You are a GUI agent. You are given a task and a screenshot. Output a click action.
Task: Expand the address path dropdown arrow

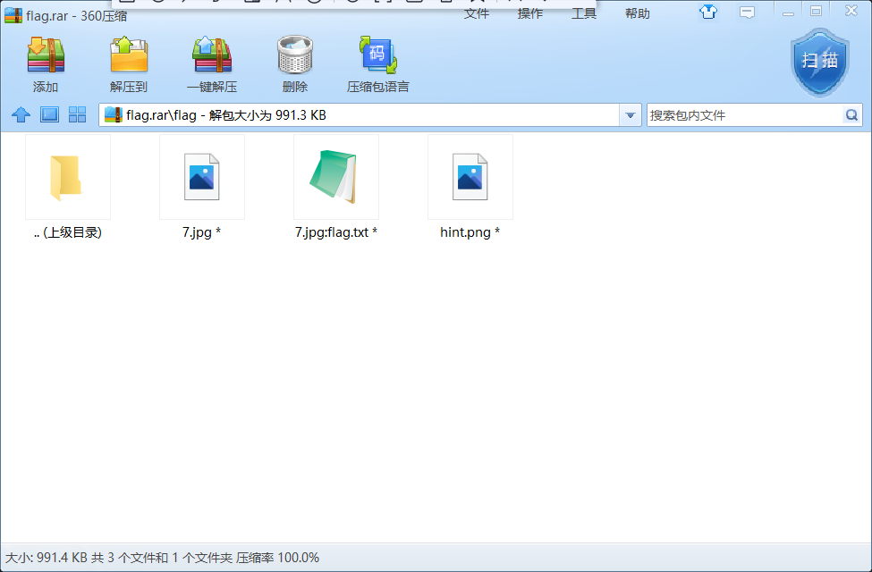point(631,115)
